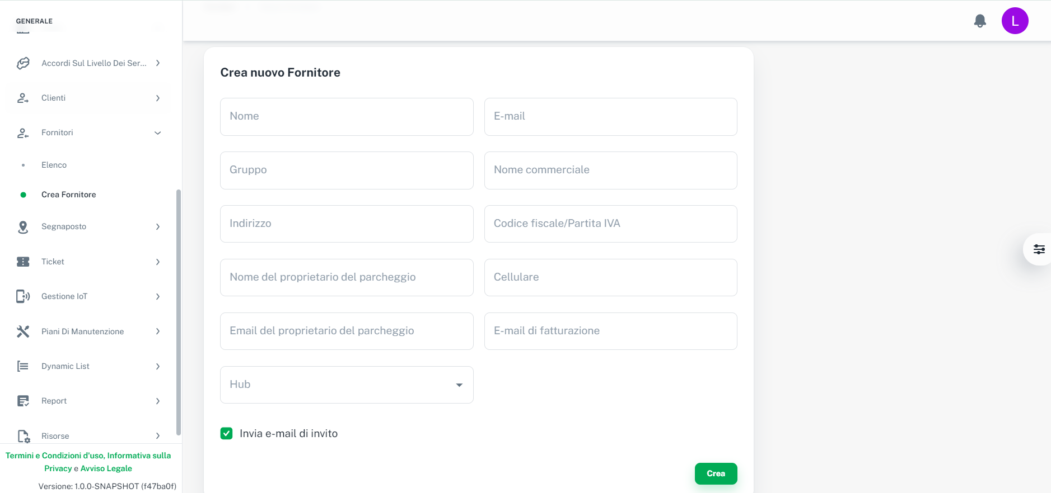Click the Gestione IoT device icon

[x=23, y=296]
